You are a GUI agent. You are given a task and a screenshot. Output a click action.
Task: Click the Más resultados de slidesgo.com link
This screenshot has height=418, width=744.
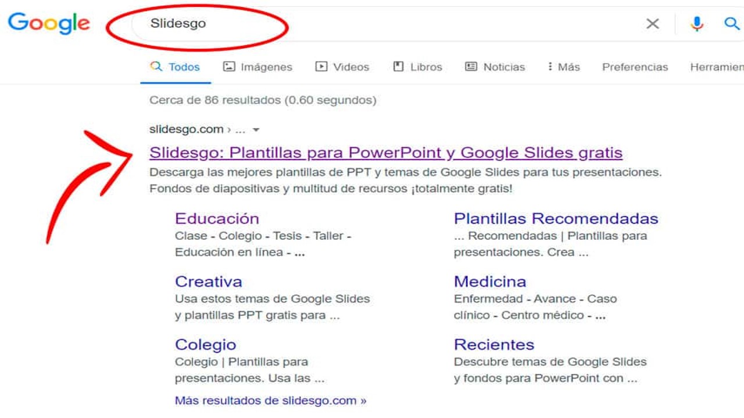click(269, 400)
